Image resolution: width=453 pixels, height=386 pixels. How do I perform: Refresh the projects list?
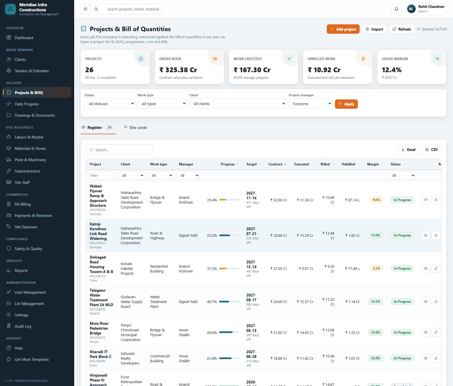402,29
